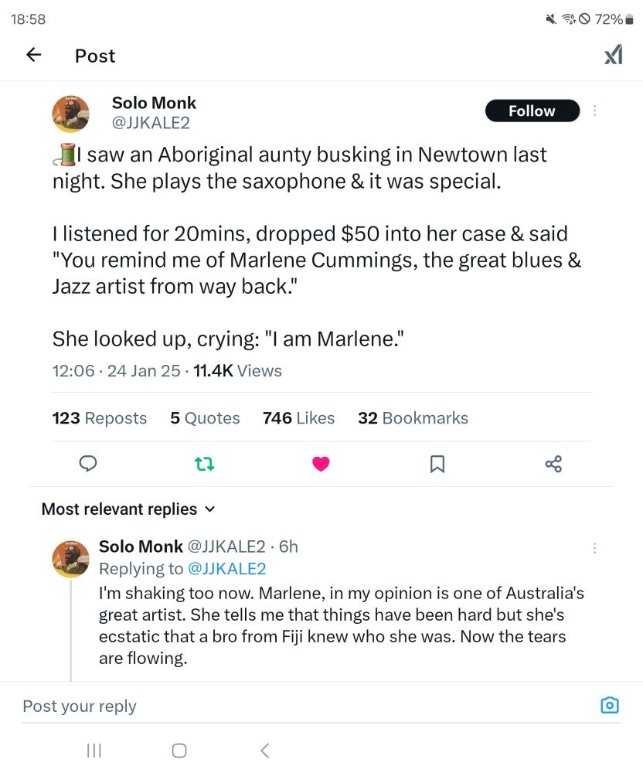Toggle follow state for Solo Monk
The height and width of the screenshot is (773, 643).
[x=532, y=111]
